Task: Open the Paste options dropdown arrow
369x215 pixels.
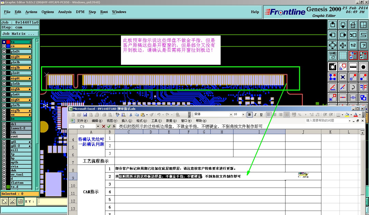Action: [x=147, y=115]
